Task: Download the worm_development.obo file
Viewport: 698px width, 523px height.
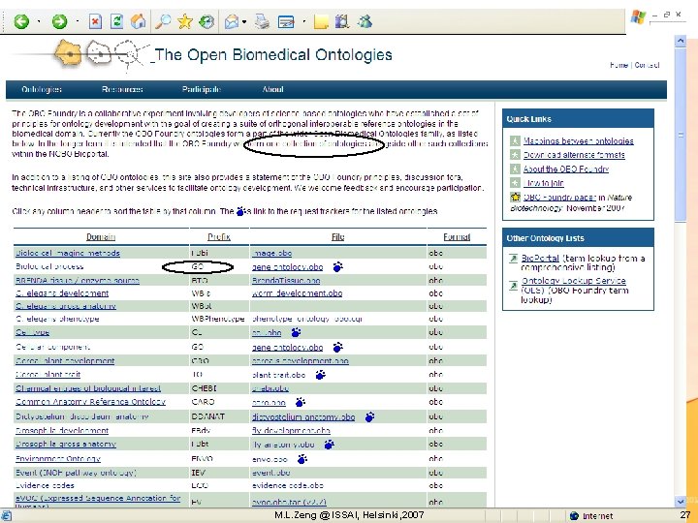Action: 297,293
